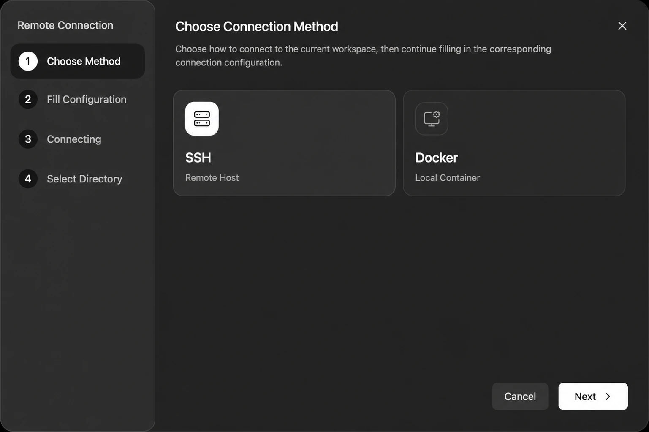The image size is (649, 432).
Task: Go to Choose Method step
Action: point(78,61)
